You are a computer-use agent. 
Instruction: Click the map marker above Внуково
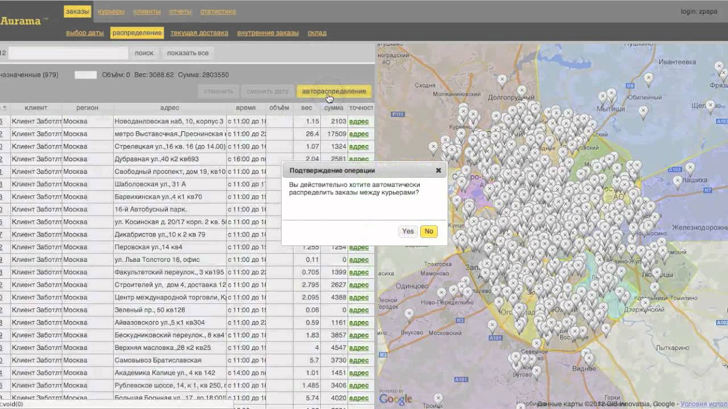(x=409, y=314)
